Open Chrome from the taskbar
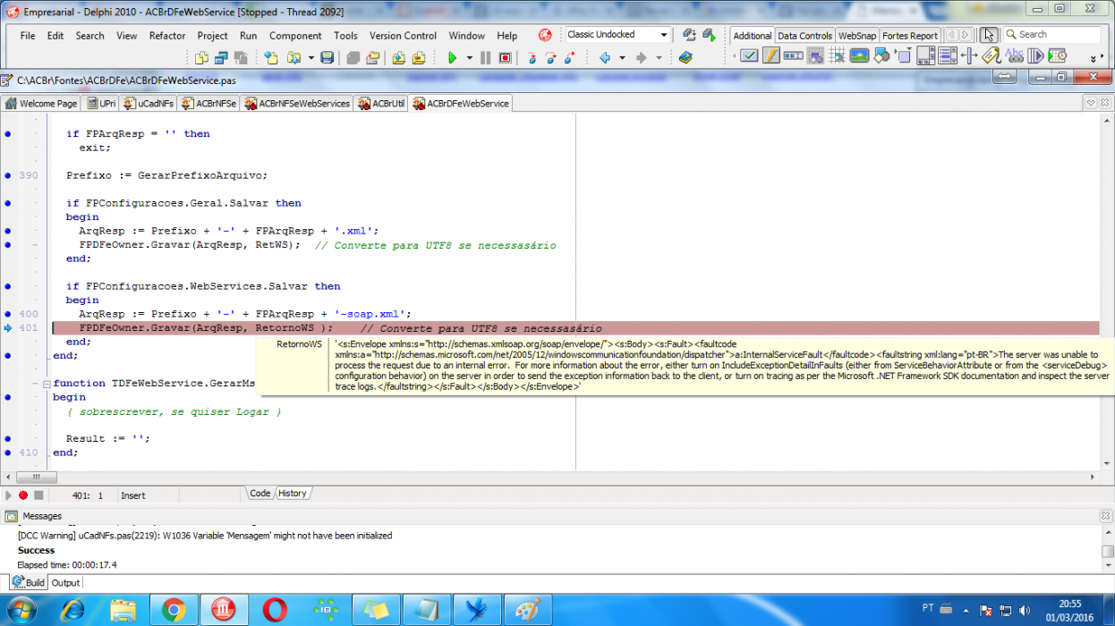The image size is (1115, 626). pos(174,611)
